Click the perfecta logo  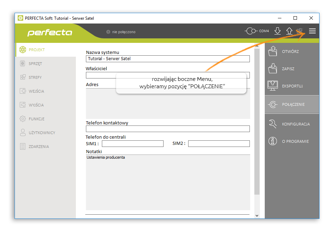[x=50, y=32]
